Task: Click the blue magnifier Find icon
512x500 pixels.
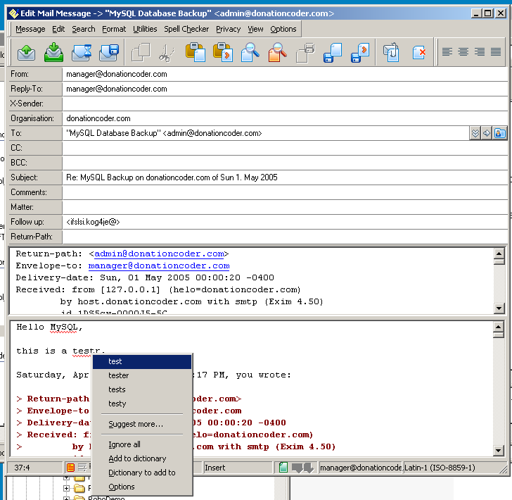Action: [x=250, y=52]
